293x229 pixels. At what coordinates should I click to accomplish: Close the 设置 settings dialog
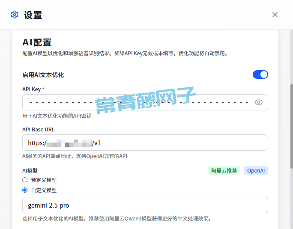coord(275,15)
